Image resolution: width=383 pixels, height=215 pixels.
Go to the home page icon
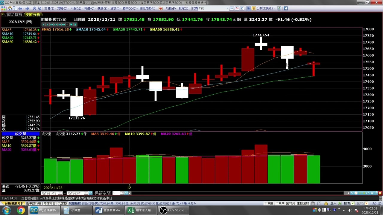coord(10,8)
